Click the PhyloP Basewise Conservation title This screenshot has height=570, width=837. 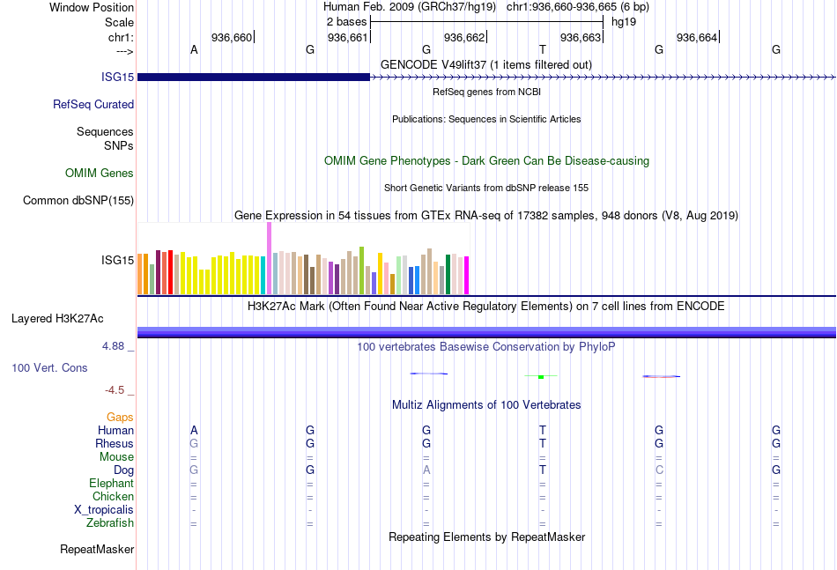486,347
